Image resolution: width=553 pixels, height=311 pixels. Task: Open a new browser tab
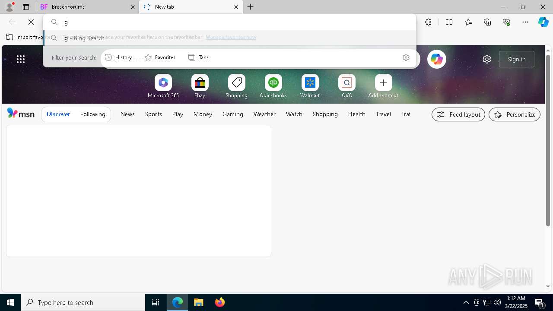[x=251, y=7]
